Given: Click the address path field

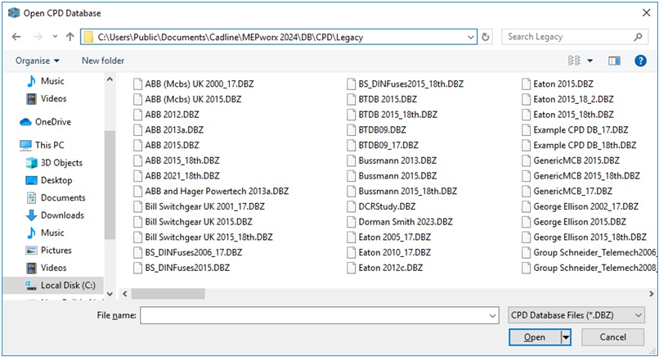Looking at the screenshot, I should tap(278, 37).
